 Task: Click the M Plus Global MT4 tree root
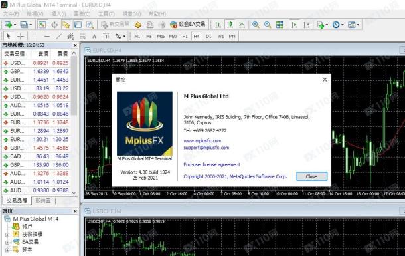coord(36,219)
